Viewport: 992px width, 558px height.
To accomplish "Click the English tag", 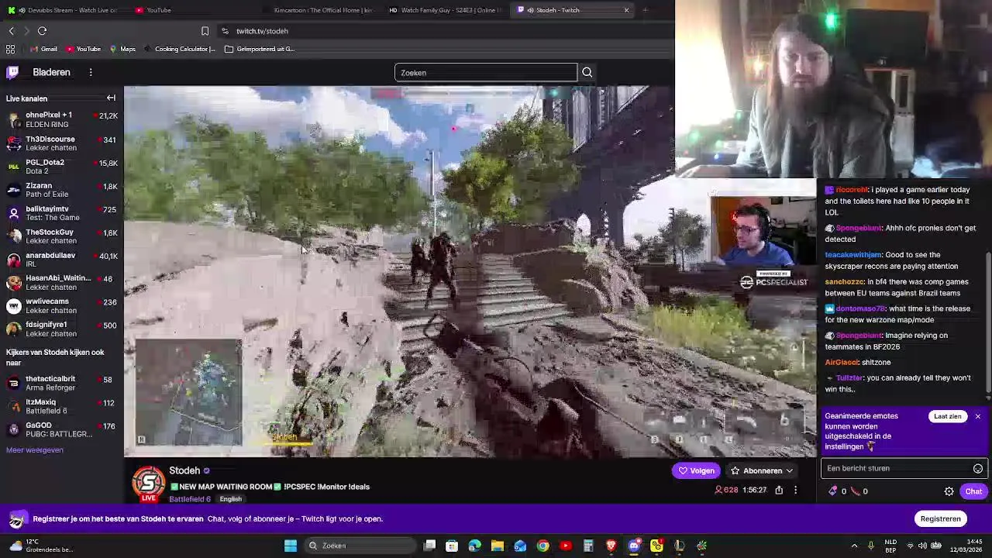I will tap(230, 499).
